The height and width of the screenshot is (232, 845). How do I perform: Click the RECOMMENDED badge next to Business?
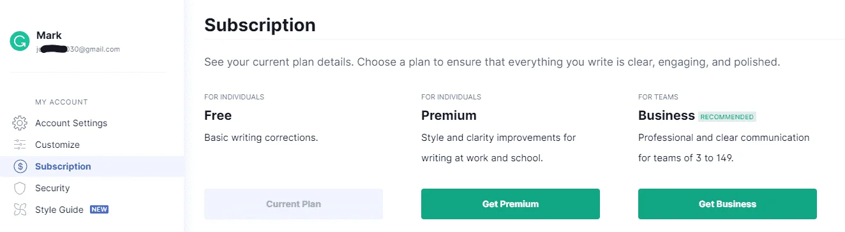[727, 117]
